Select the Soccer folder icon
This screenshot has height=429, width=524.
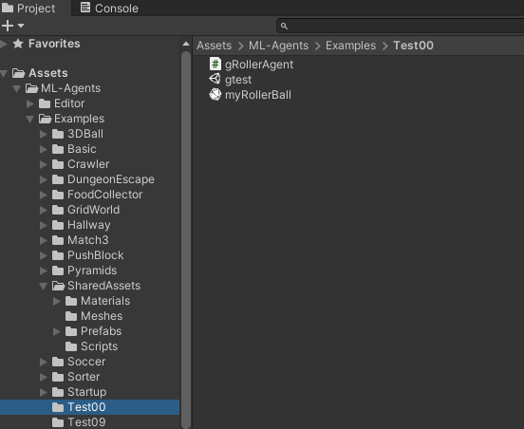pyautogui.click(x=58, y=362)
